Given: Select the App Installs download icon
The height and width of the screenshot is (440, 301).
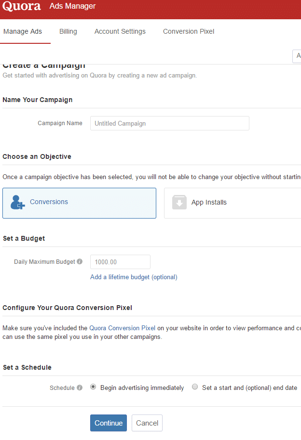Looking at the screenshot, I should point(179,202).
